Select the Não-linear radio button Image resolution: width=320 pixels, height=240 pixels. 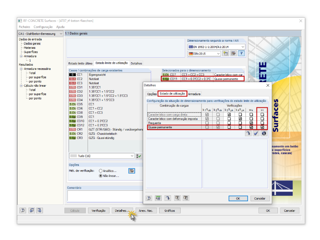[x=100, y=176]
